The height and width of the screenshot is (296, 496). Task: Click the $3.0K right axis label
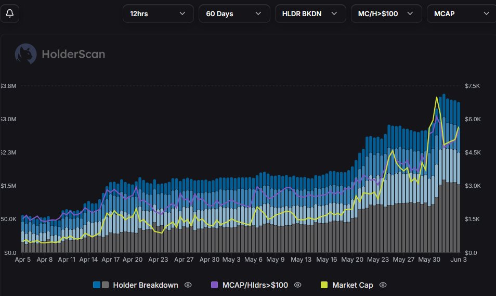pos(473,186)
